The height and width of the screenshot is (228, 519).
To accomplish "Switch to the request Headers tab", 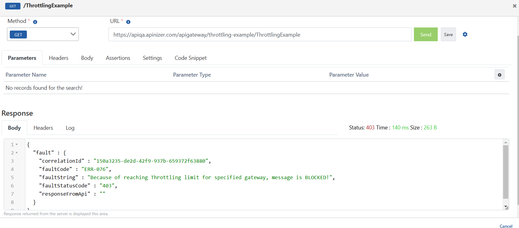I will pyautogui.click(x=59, y=58).
